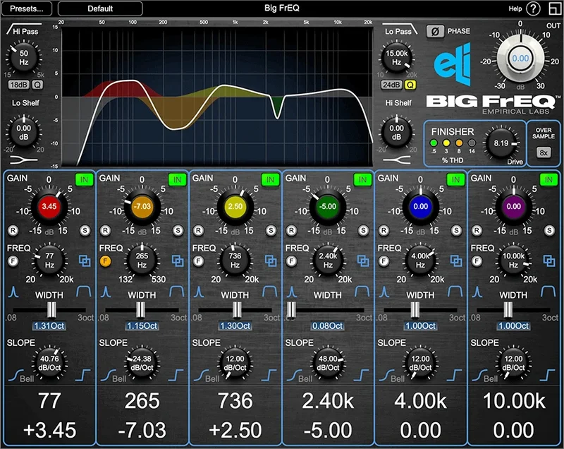This screenshot has height=449, width=564.
Task: Click the low shelf slope icon in band 77 Hz
Action: (15, 376)
